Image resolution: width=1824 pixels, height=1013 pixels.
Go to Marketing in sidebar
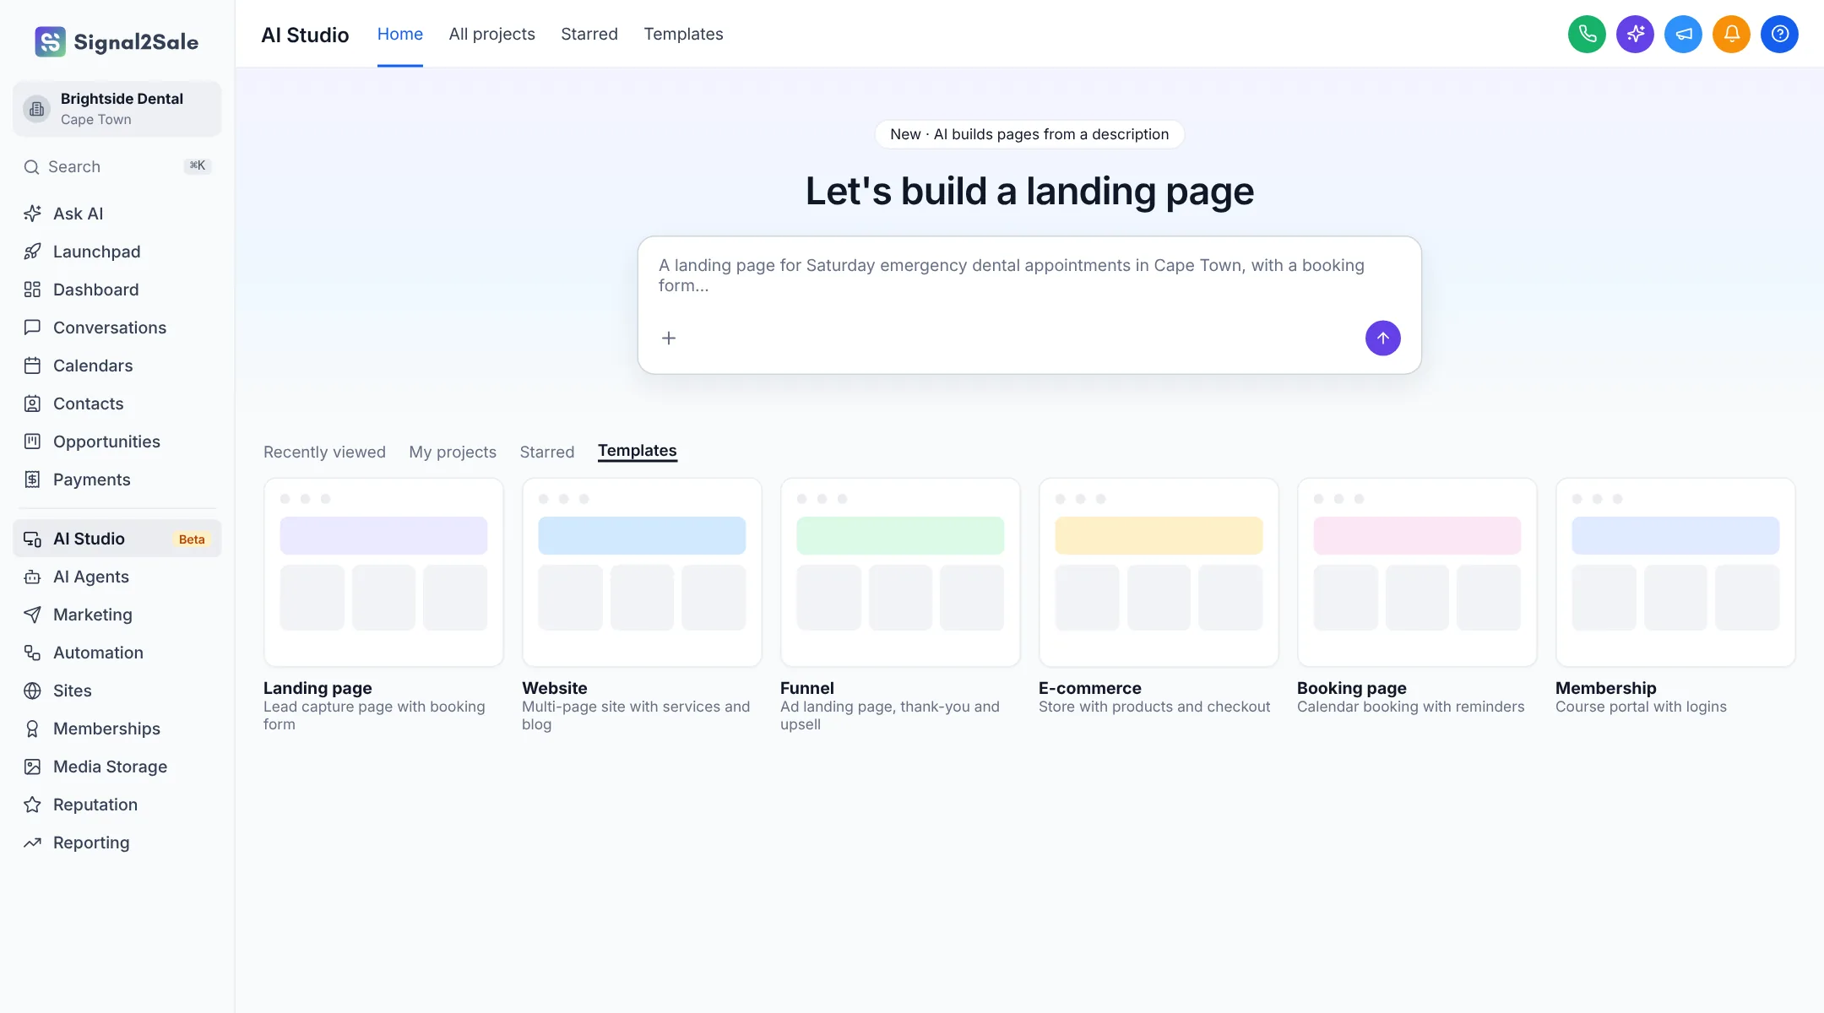tap(117, 615)
